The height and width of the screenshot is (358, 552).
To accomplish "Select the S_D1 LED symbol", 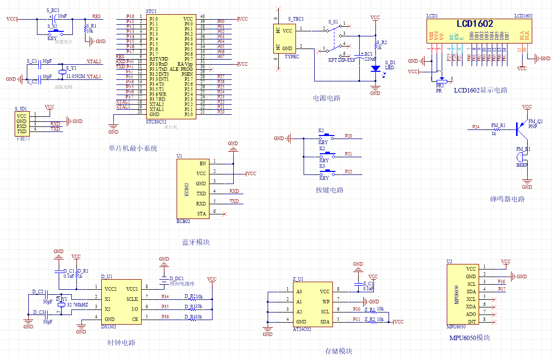I will pyautogui.click(x=375, y=68).
